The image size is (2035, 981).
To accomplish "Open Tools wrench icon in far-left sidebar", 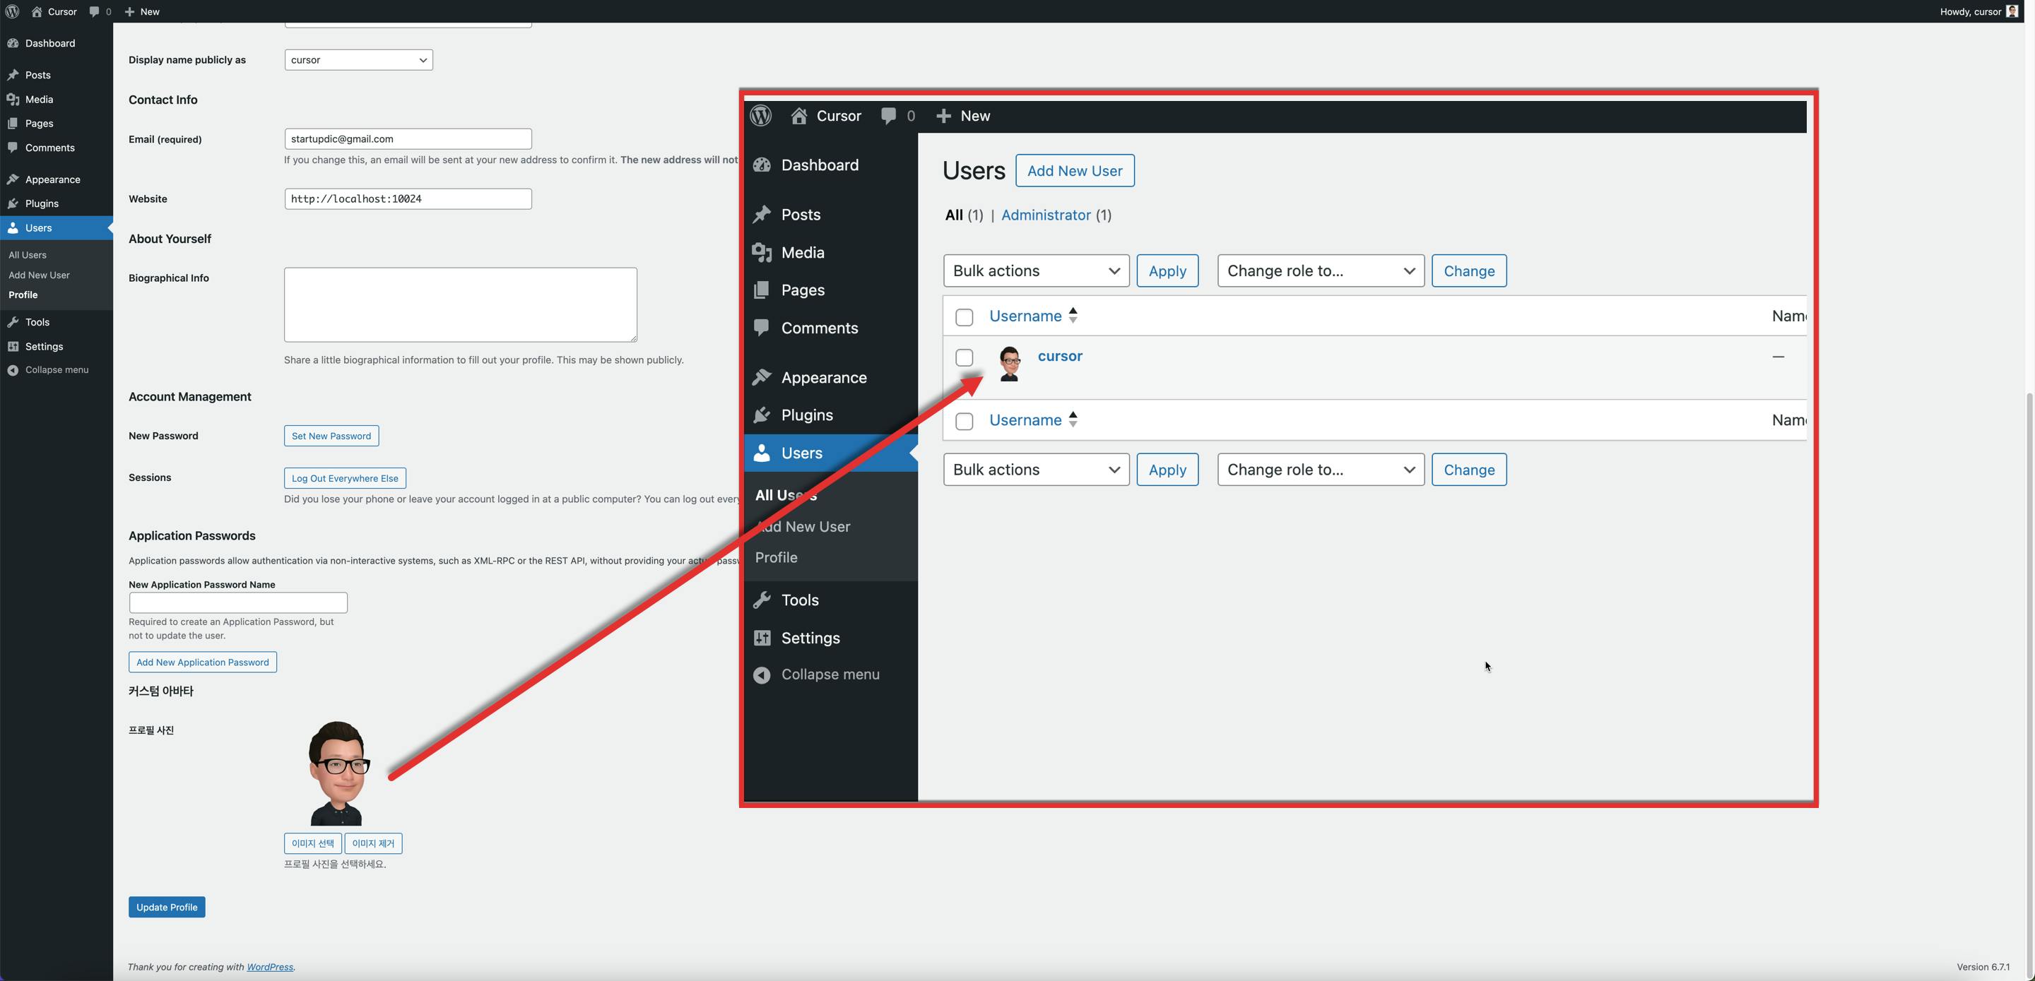I will (x=13, y=322).
